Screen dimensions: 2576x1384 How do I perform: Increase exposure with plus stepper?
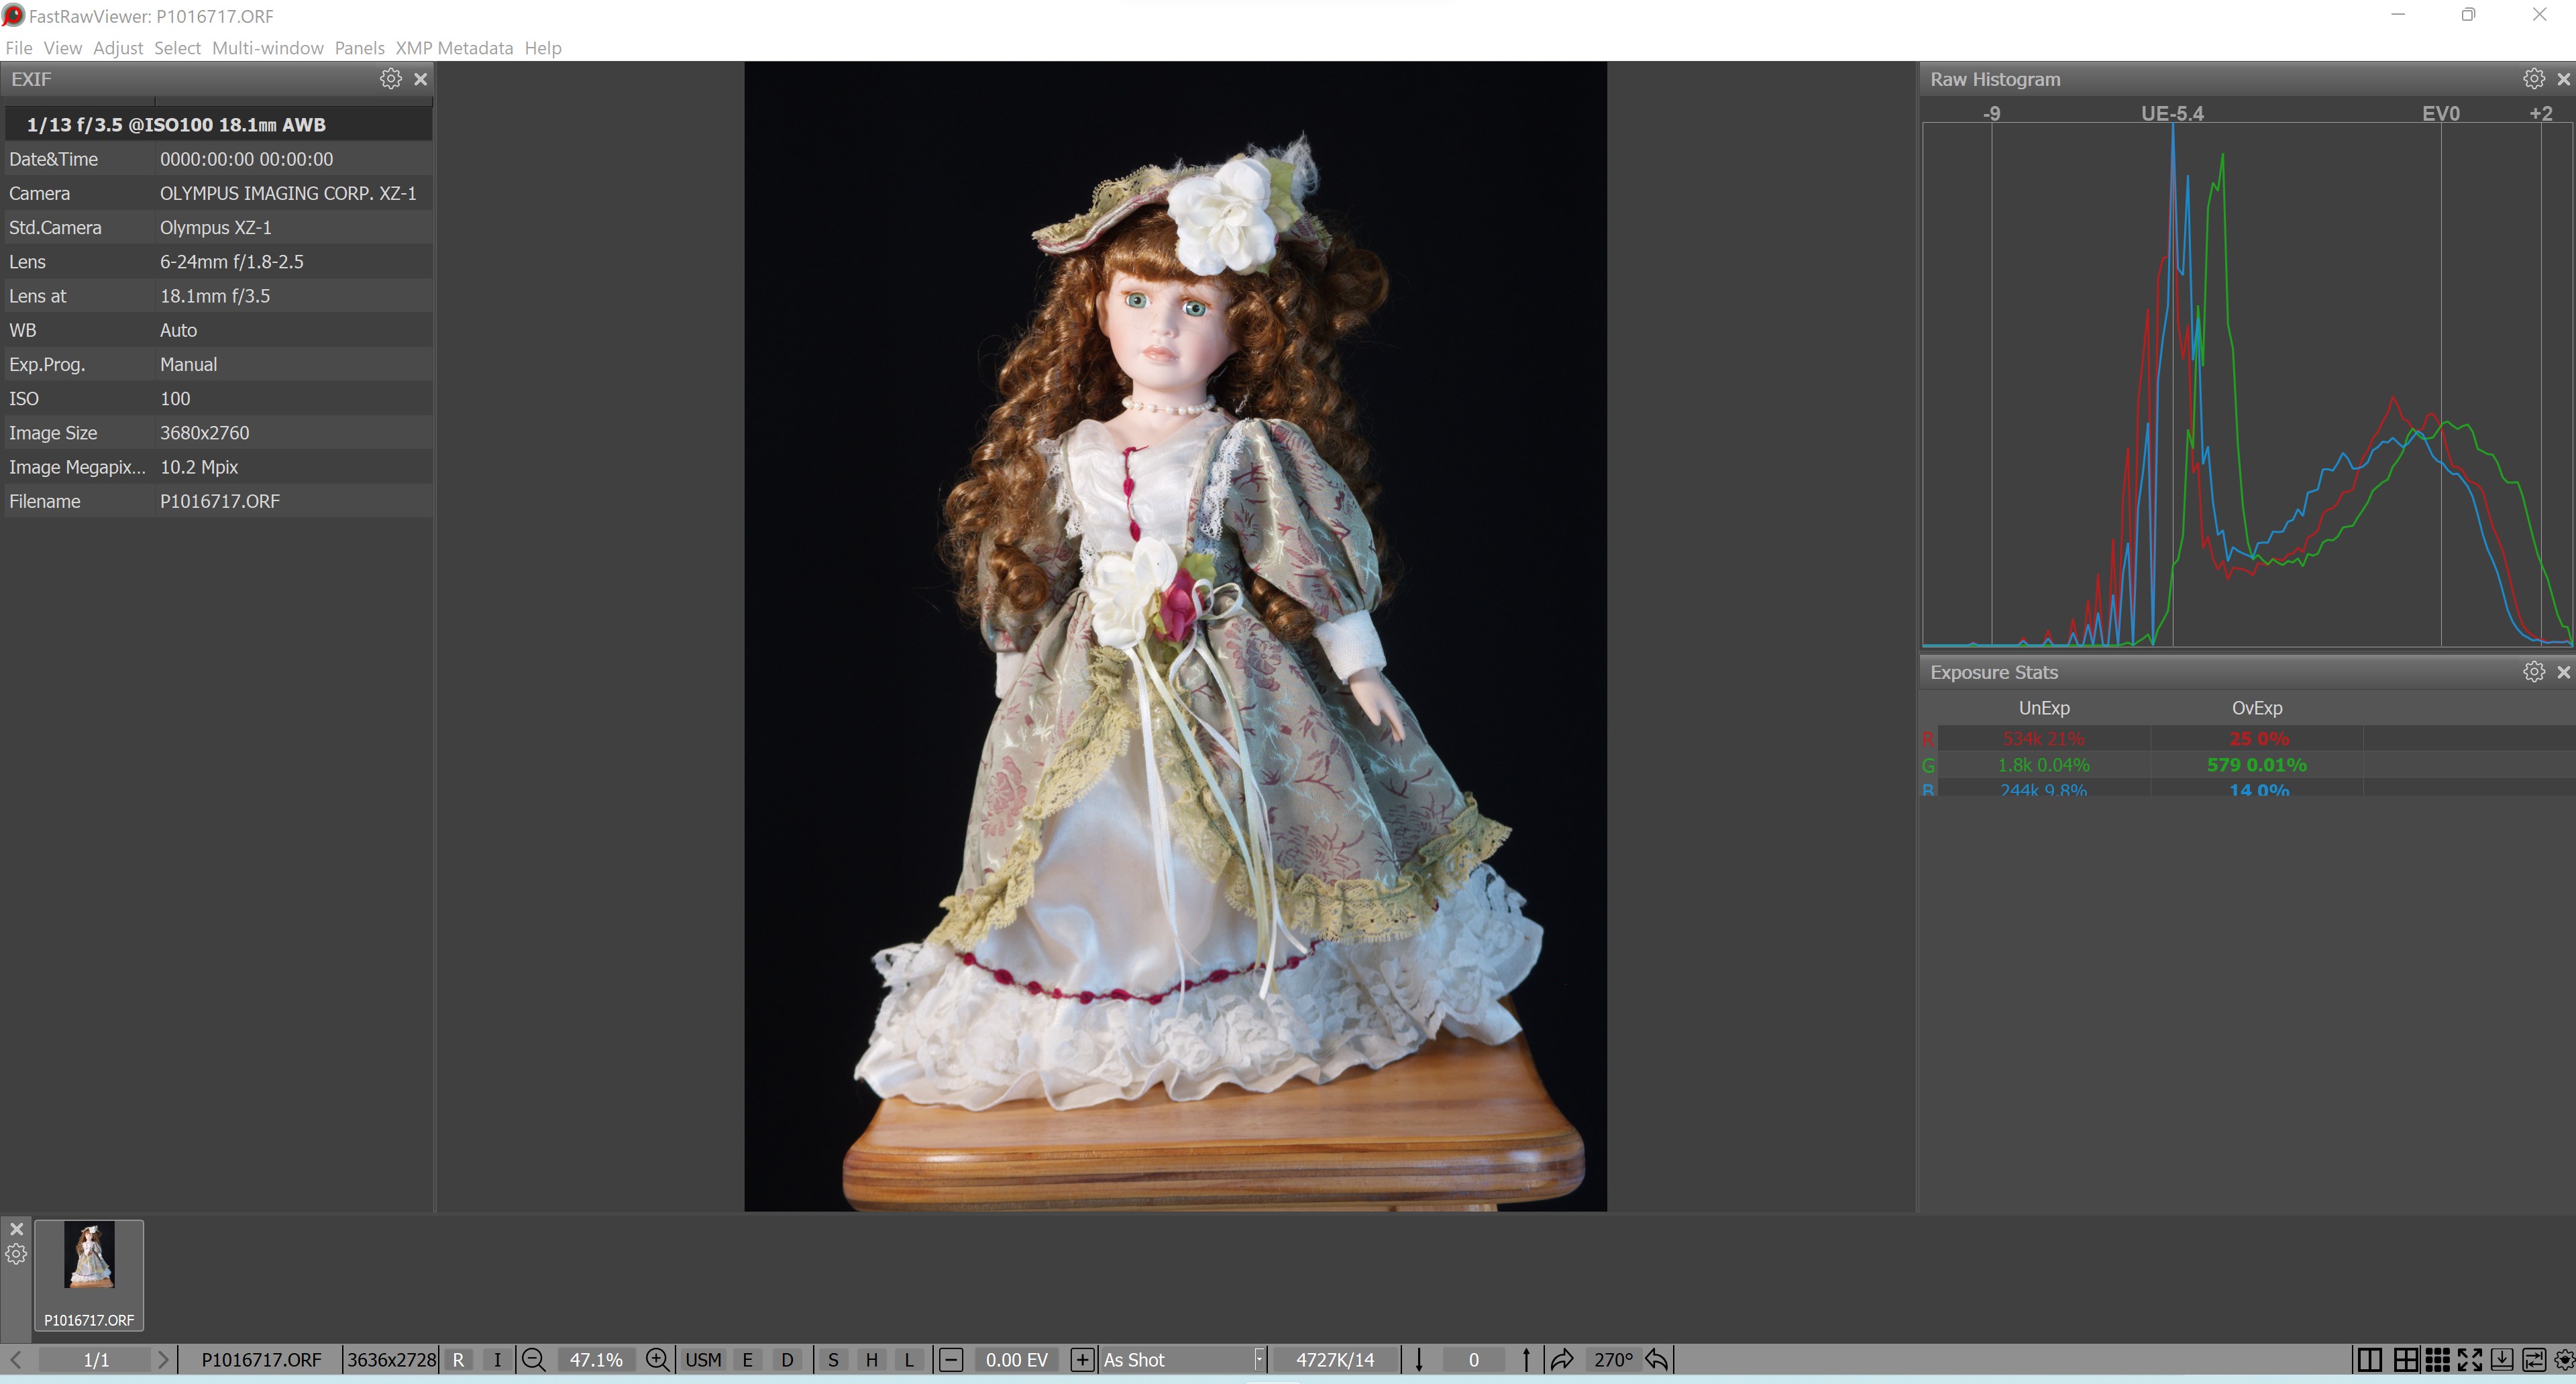[x=1081, y=1360]
